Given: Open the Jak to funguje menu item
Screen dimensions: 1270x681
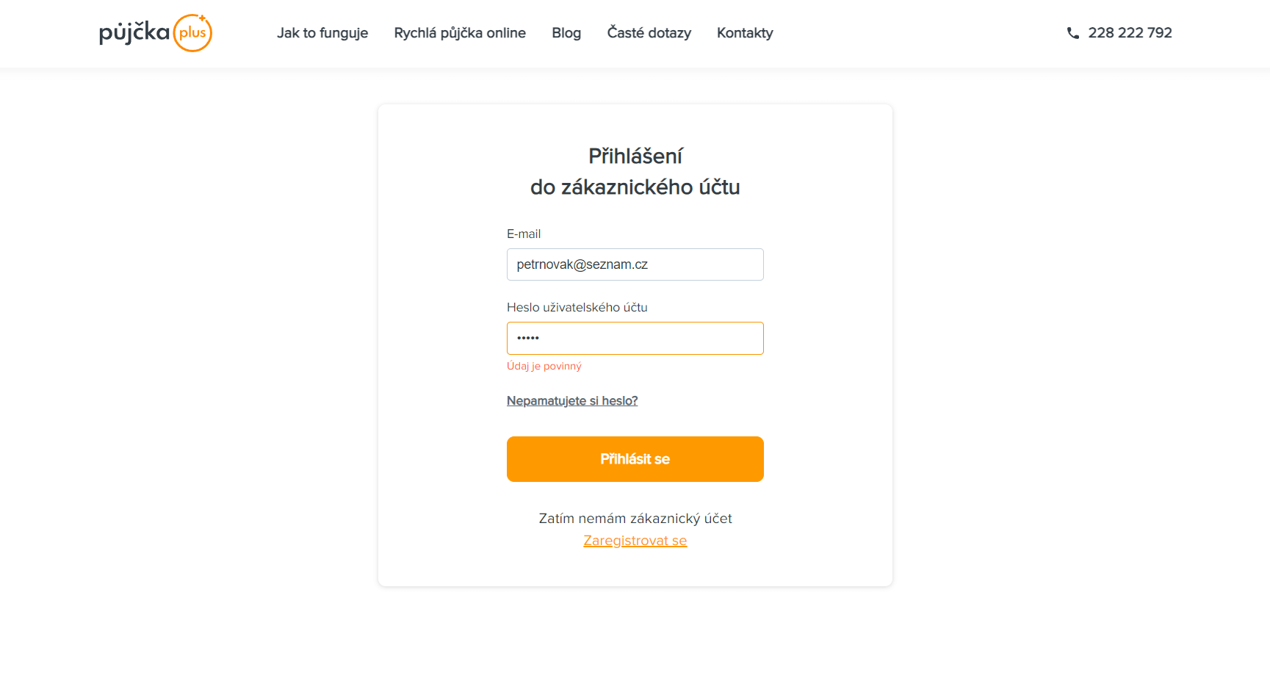Looking at the screenshot, I should tap(322, 33).
